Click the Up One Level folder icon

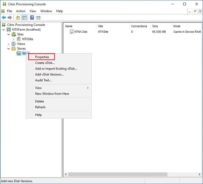(18, 18)
